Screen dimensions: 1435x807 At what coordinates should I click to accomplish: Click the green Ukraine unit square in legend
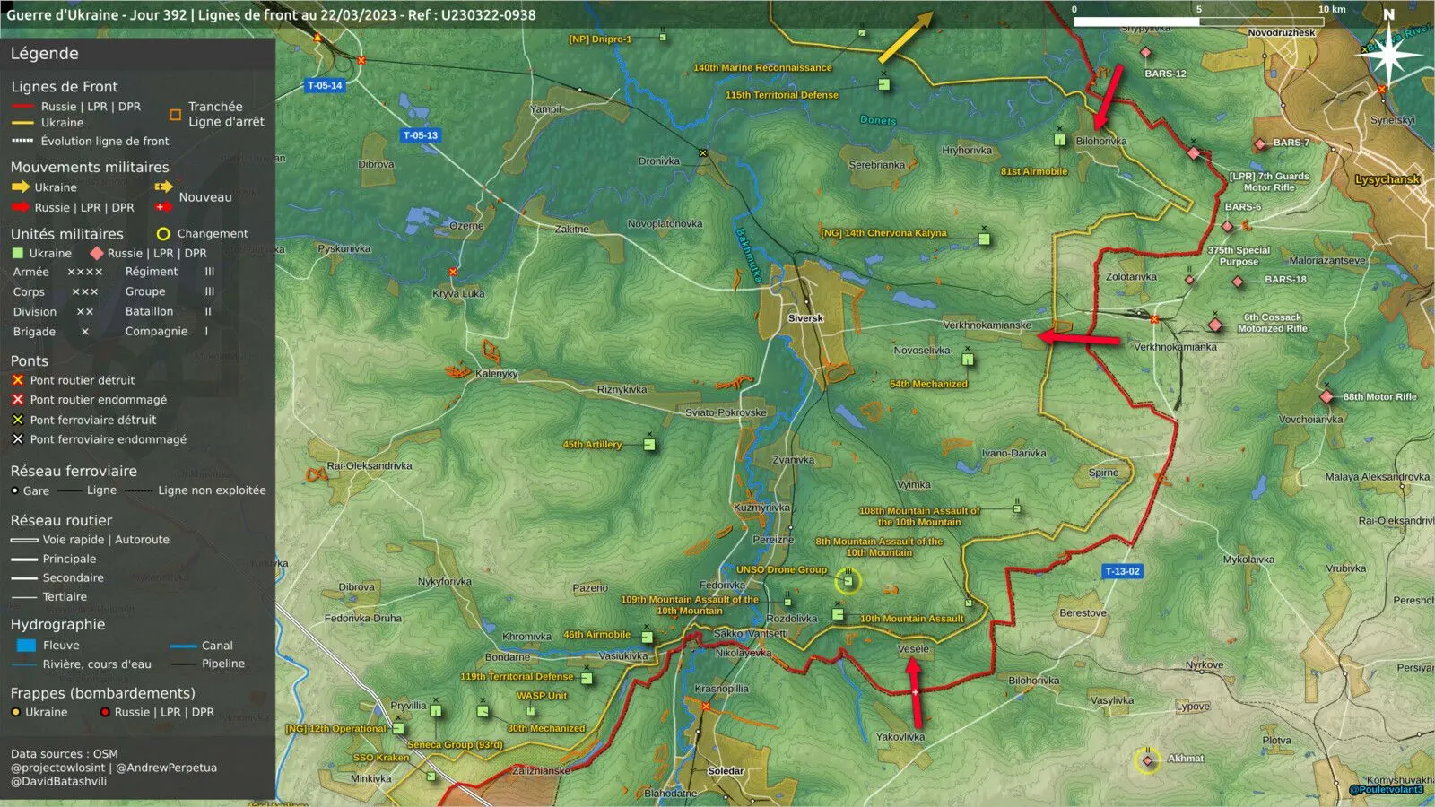[x=17, y=254]
